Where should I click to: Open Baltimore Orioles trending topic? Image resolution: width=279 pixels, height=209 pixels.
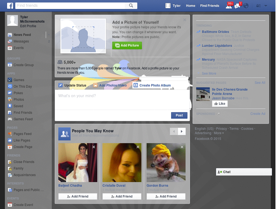coord(215,32)
